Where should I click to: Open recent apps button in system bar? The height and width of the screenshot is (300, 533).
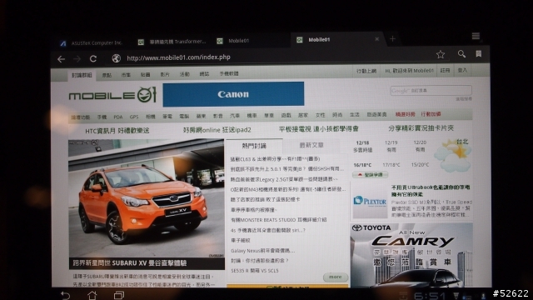tap(118, 295)
